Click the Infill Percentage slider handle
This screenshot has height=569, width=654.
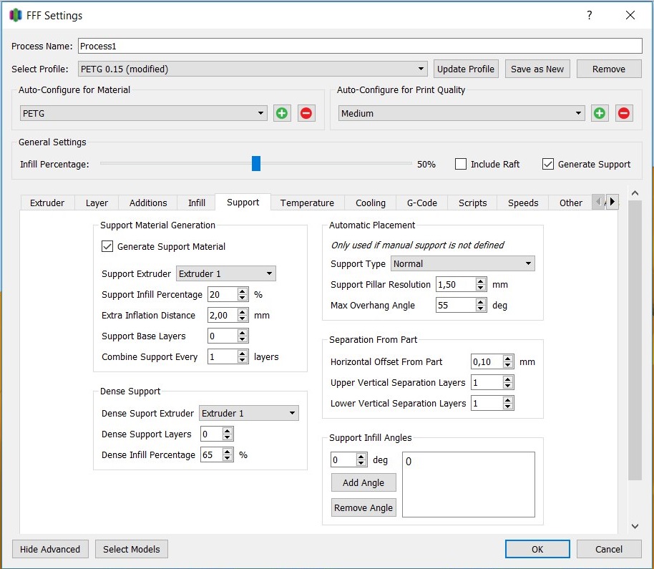[x=255, y=164]
